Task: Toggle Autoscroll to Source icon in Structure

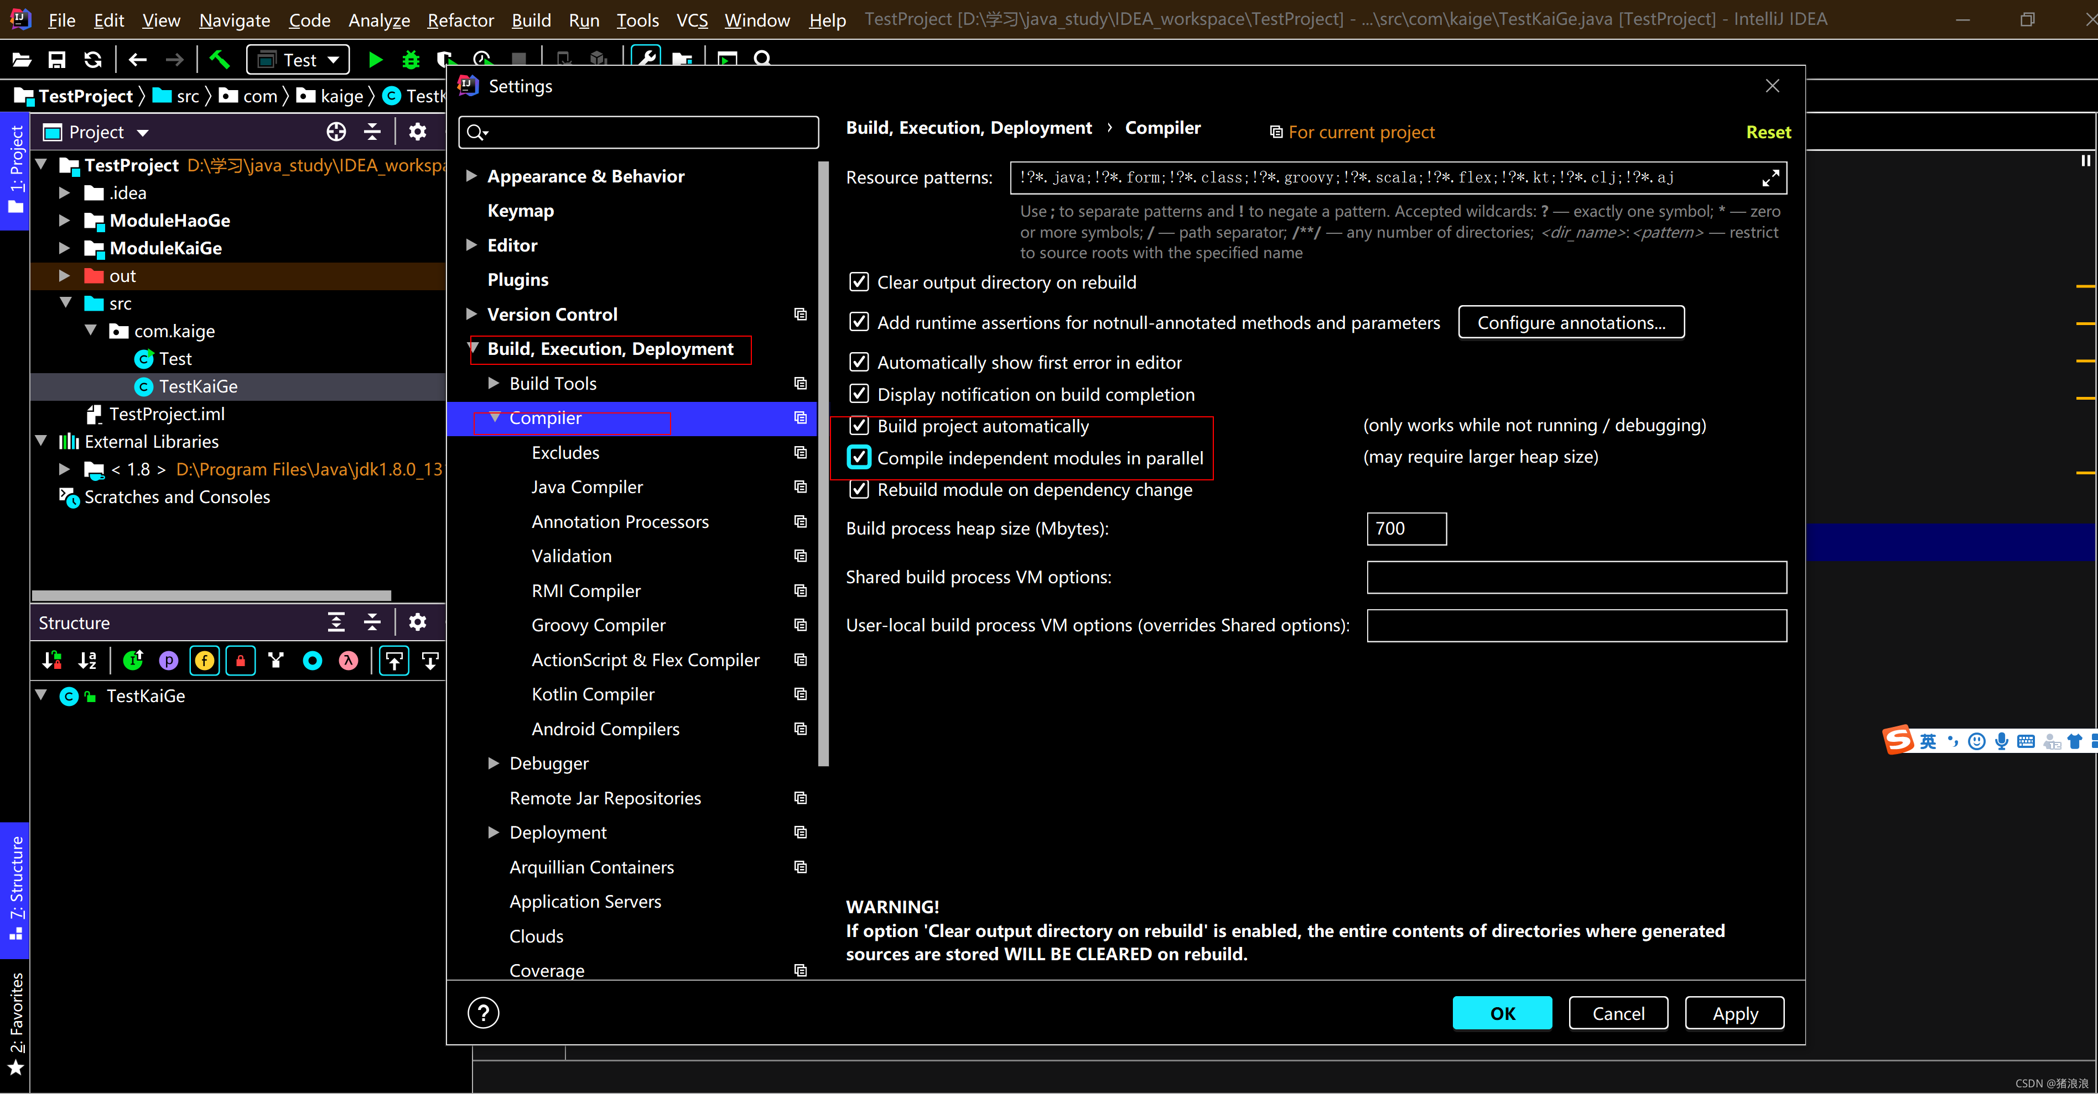Action: tap(394, 660)
